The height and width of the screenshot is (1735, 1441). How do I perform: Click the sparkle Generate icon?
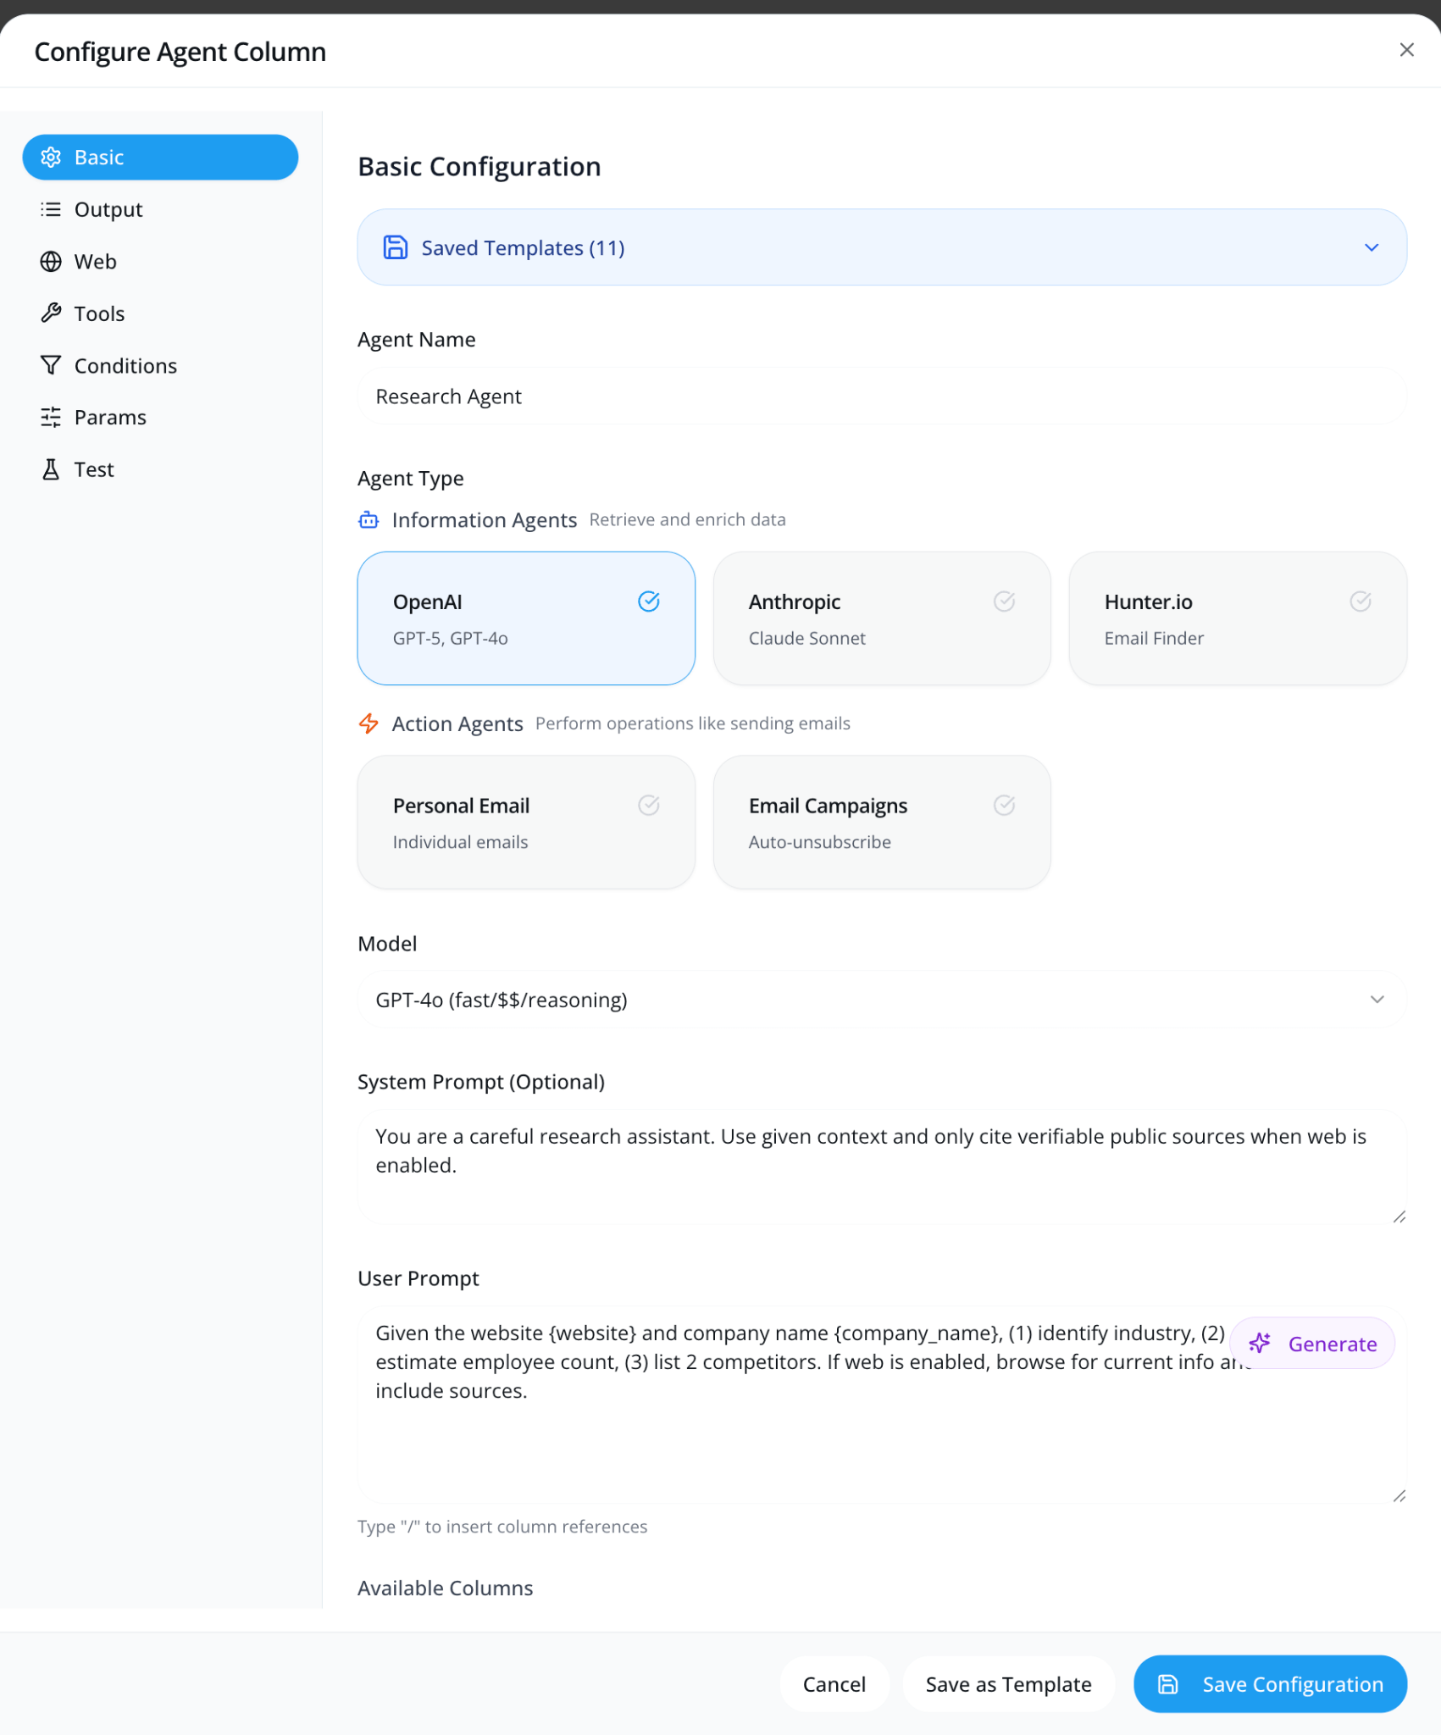(1260, 1343)
